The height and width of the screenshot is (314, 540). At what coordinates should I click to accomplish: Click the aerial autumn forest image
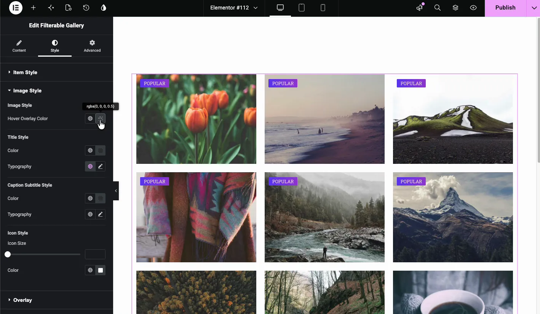coord(196,292)
